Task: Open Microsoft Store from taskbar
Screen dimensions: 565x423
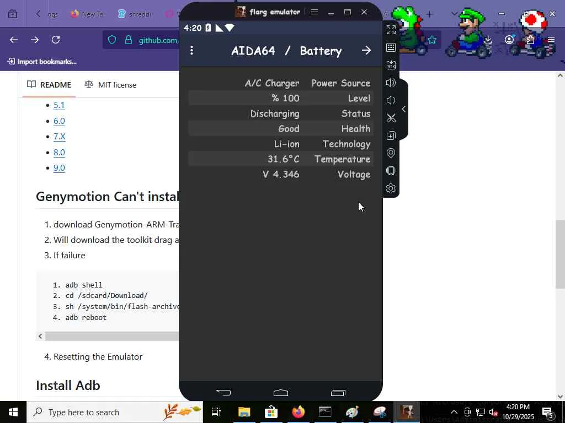Action: coord(271,412)
